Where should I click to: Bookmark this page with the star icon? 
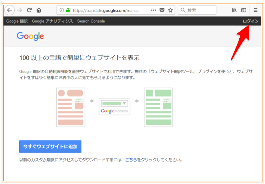pyautogui.click(x=170, y=10)
